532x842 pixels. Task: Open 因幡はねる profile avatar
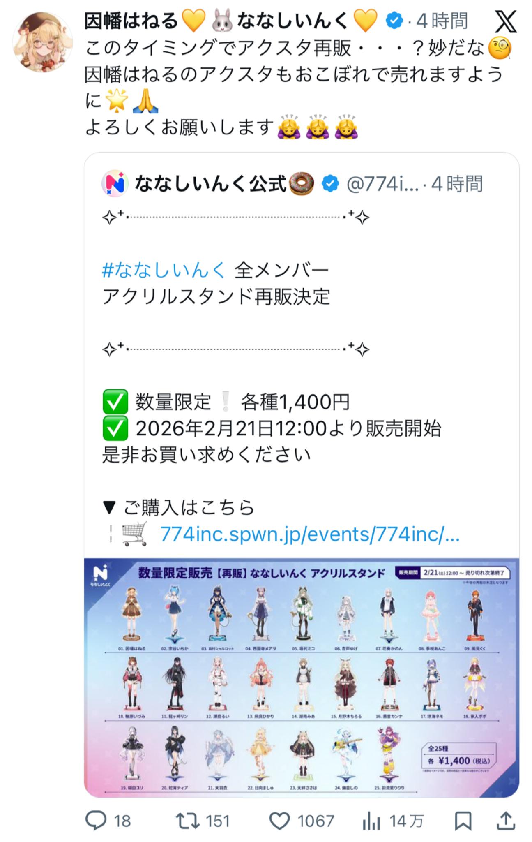[44, 42]
